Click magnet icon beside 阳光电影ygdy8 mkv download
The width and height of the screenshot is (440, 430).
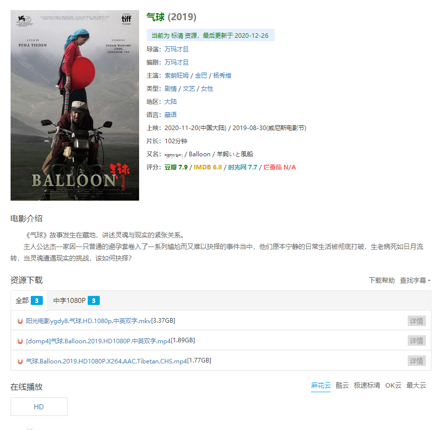click(20, 321)
